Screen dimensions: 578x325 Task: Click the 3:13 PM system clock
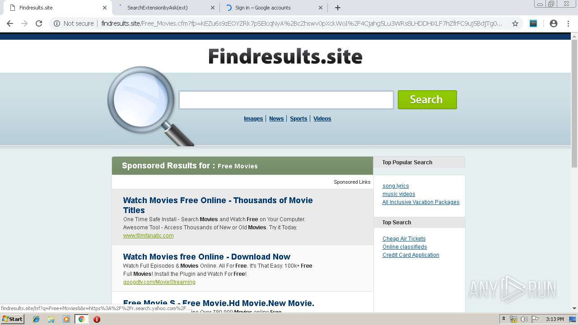coord(555,319)
